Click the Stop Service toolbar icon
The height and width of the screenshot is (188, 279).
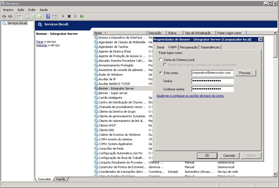tap(69, 17)
